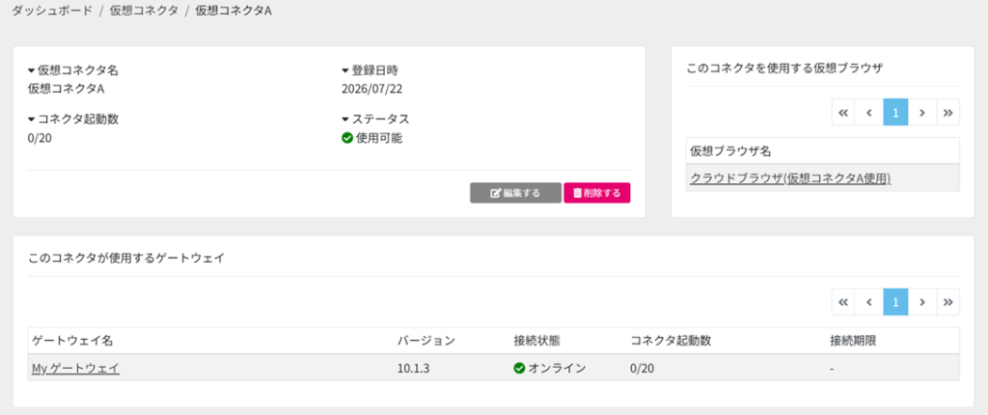Screen dimensions: 988x415
Task: Jump to first page in gateway list pagination
Action: [x=843, y=302]
